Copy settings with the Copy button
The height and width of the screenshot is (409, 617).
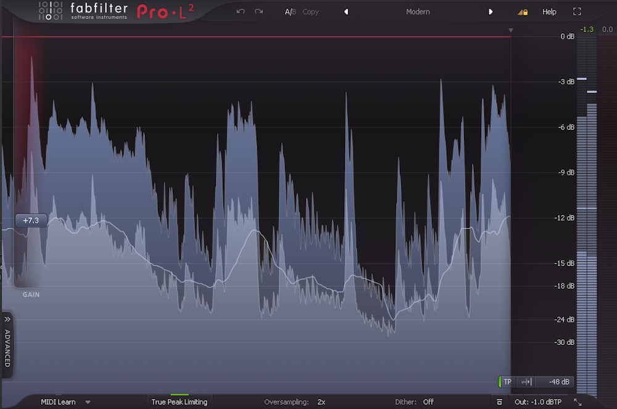(x=310, y=12)
